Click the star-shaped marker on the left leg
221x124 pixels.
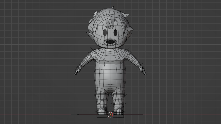pos(102,100)
